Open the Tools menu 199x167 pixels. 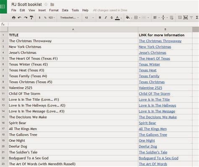coord(75,10)
